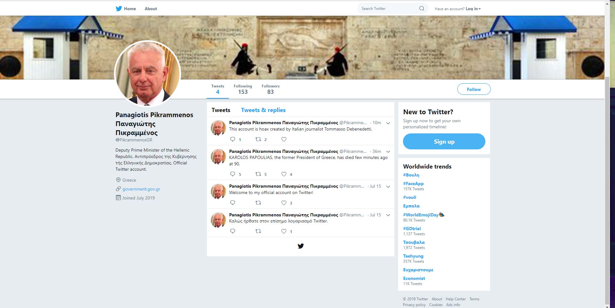Switch to the Tweets & replies tab
The image size is (615, 308).
tap(263, 110)
